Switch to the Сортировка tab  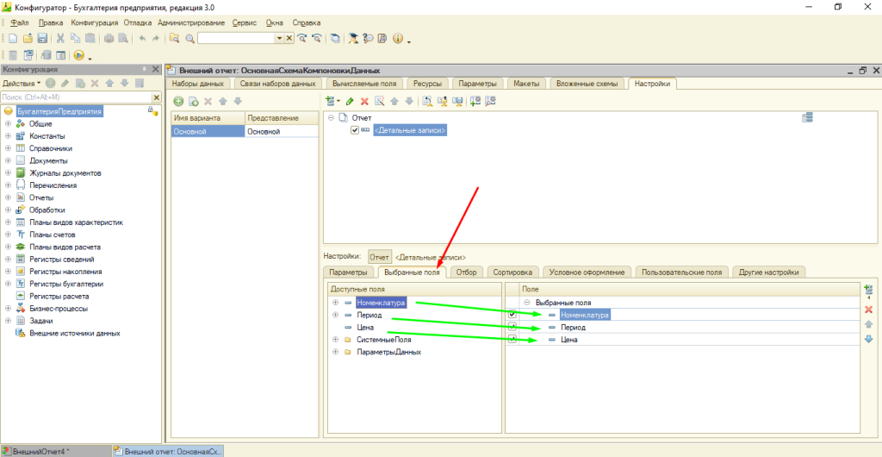(x=513, y=272)
